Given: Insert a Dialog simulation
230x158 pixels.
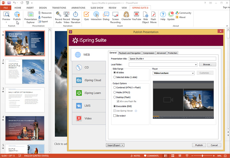Looking at the screenshot, I should coord(106,16).
